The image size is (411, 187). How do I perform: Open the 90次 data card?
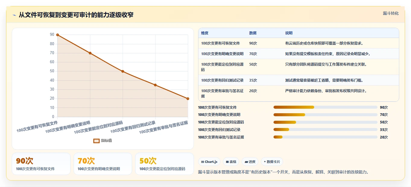coord(41,164)
